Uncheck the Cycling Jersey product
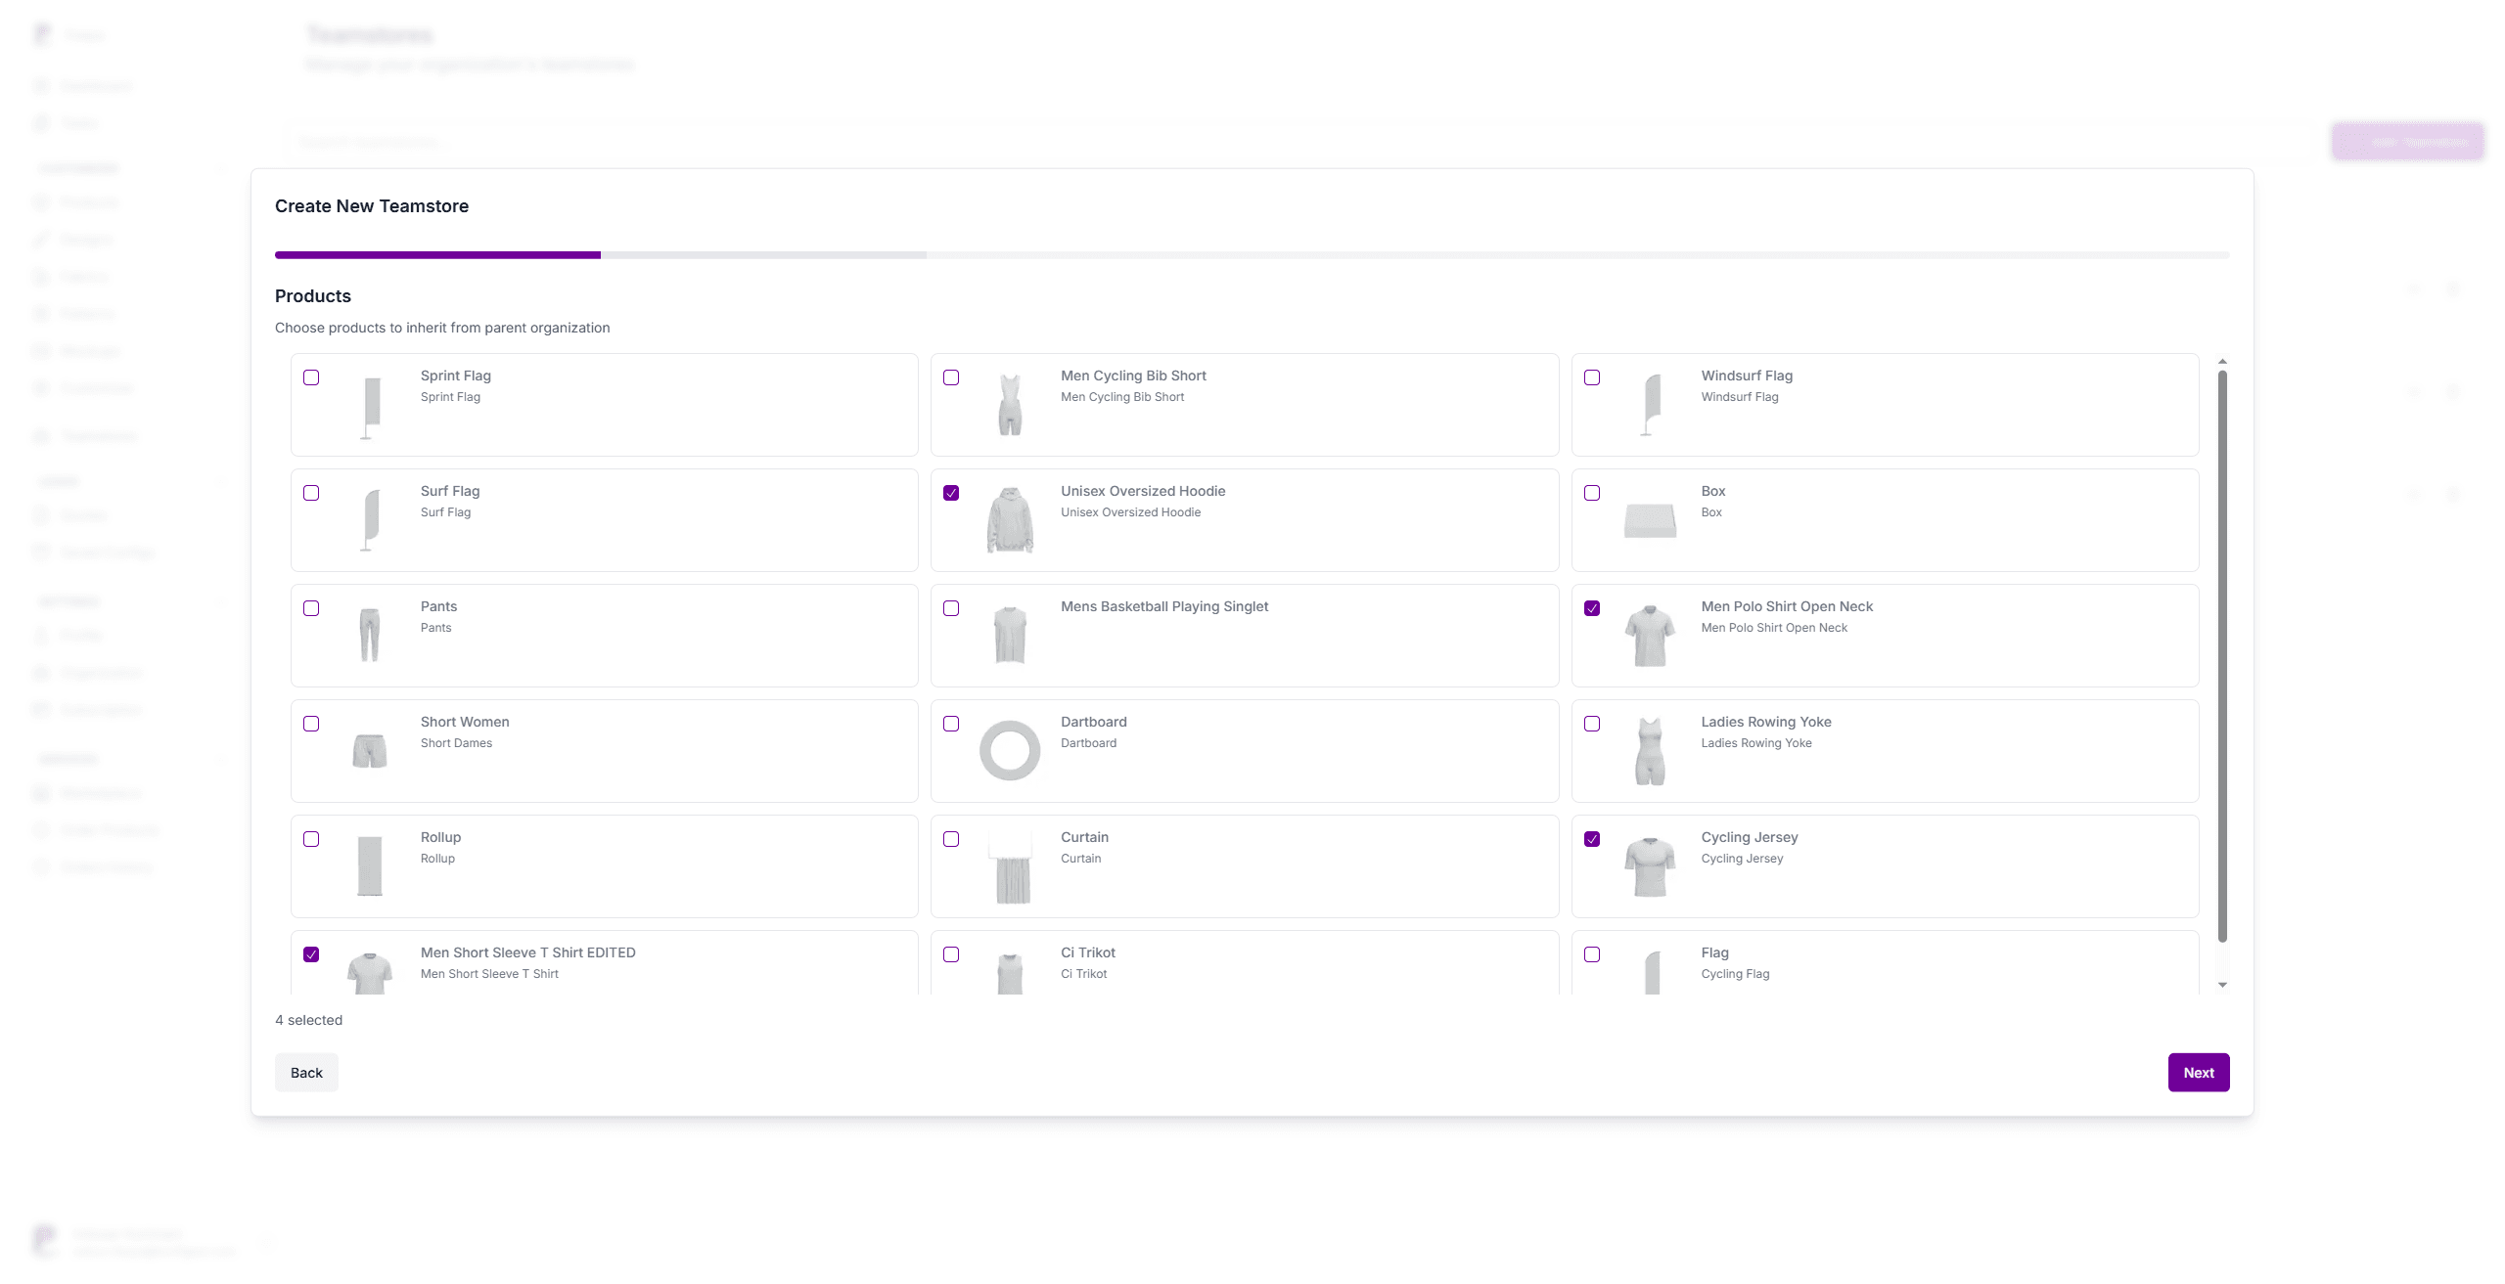The height and width of the screenshot is (1284, 2505). click(x=1593, y=839)
